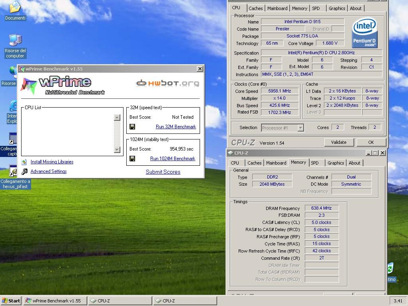
Task: Click the Core Speed value 5958.1 MHz
Action: [x=279, y=91]
